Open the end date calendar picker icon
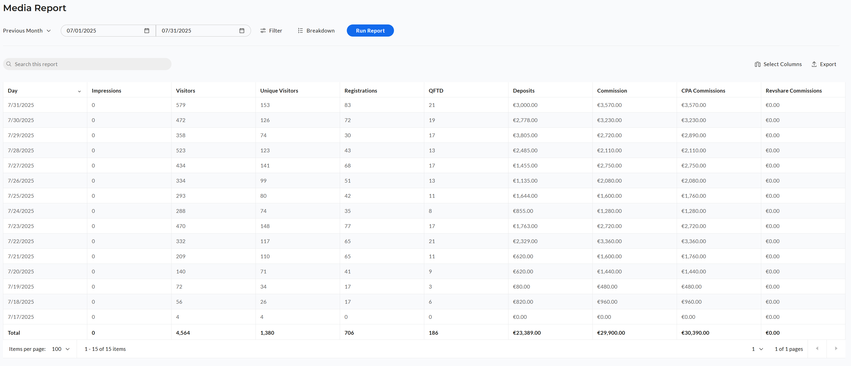This screenshot has height=366, width=851. 242,31
